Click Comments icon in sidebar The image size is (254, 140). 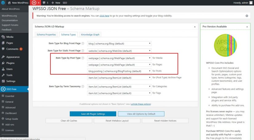pyautogui.click(x=3, y=49)
